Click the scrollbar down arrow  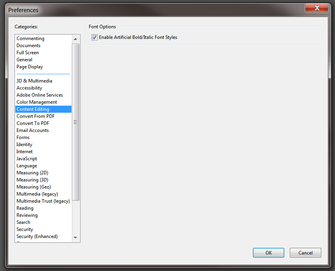tap(75, 238)
